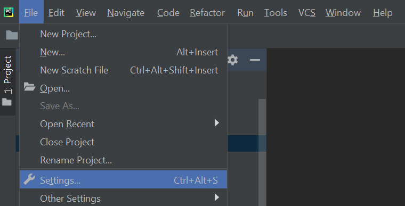Expand the Other Settings submenu arrow
Viewport: 405px width, 206px height.
point(217,197)
